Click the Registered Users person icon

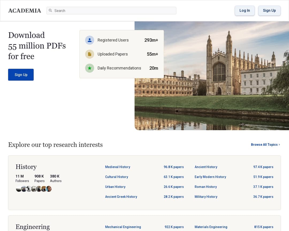pos(90,40)
